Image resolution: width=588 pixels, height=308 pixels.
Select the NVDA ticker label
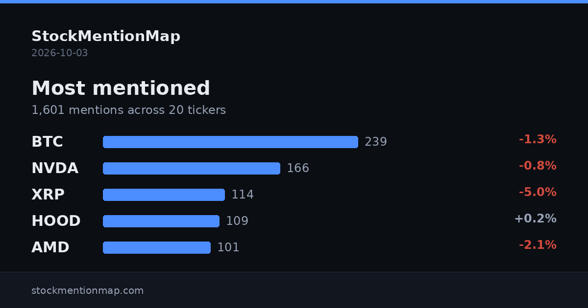(x=55, y=168)
